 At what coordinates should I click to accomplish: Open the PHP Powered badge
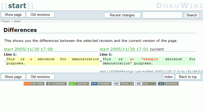click(x=101, y=84)
